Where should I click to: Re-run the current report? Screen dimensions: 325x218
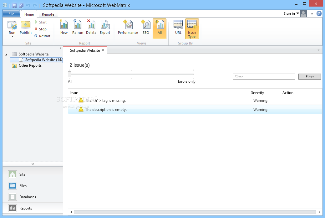(x=78, y=27)
